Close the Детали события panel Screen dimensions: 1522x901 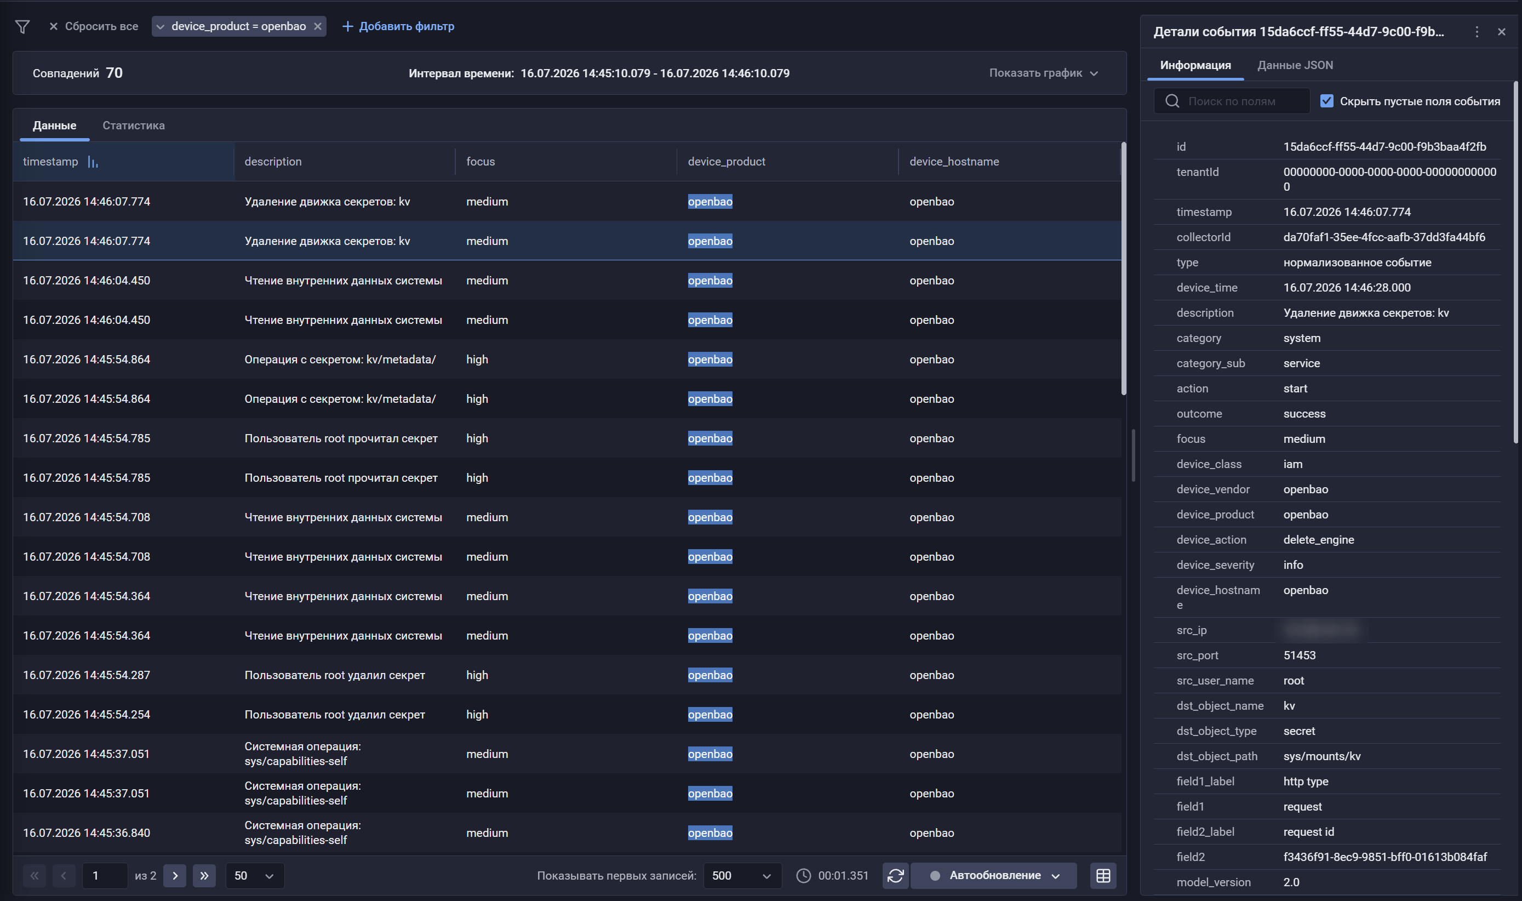tap(1501, 32)
